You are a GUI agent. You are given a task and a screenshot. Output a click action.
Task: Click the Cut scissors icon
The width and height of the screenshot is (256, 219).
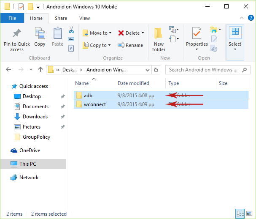click(x=71, y=30)
